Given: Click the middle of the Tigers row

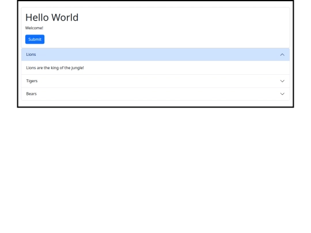Looking at the screenshot, I should (155, 81).
